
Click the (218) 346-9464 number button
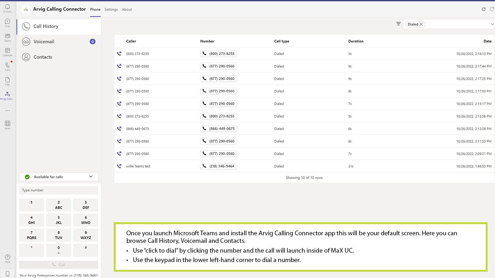pyautogui.click(x=219, y=166)
